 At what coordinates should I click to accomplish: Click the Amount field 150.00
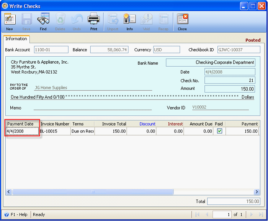pos(230,89)
